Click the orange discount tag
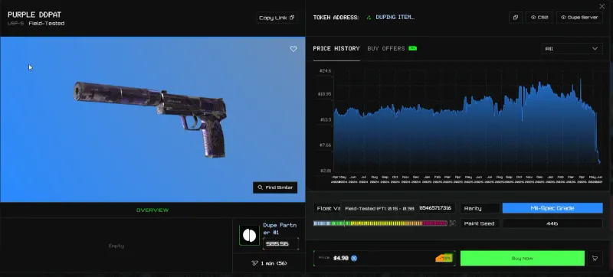 pyautogui.click(x=444, y=259)
